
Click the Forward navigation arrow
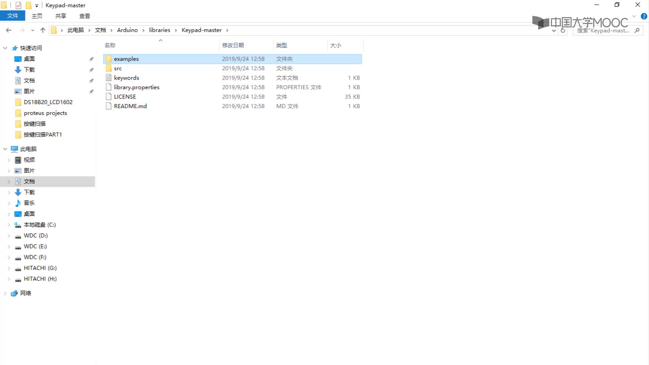(x=22, y=30)
